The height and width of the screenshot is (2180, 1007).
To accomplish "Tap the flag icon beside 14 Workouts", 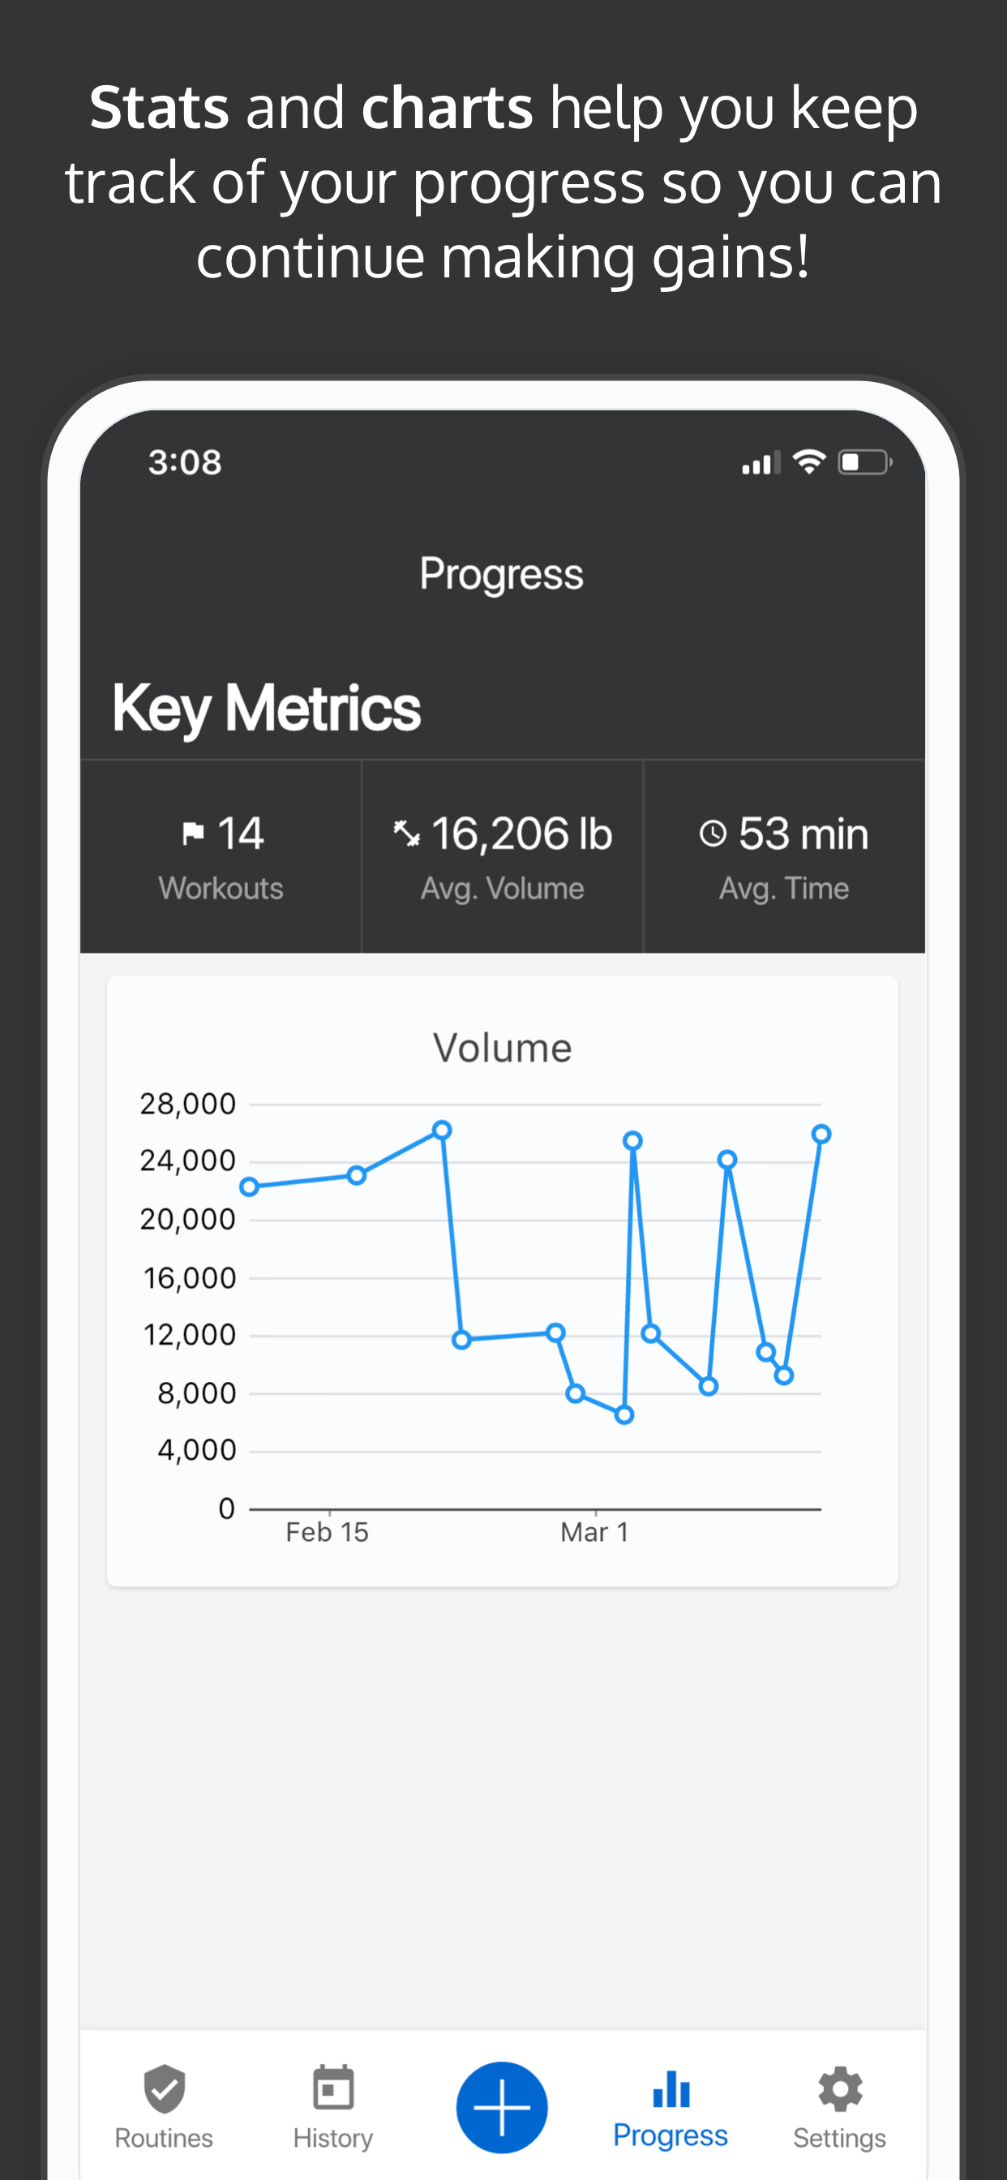I will 193,834.
